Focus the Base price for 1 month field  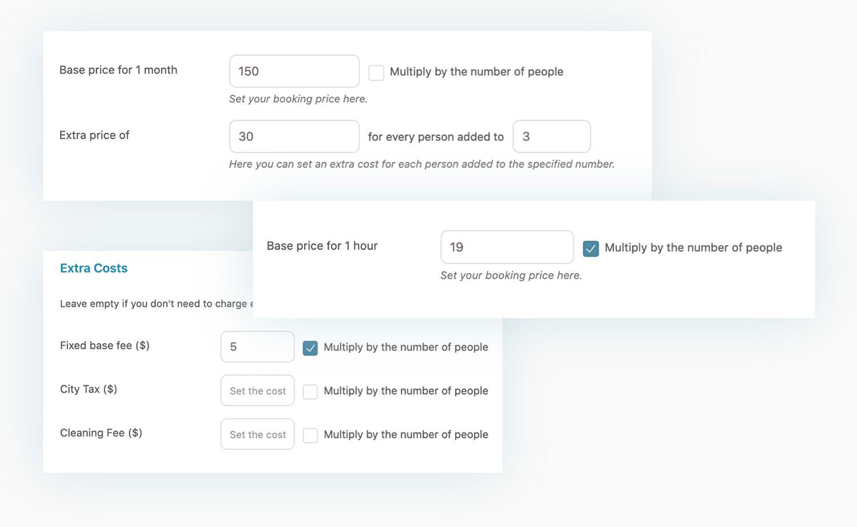[294, 71]
